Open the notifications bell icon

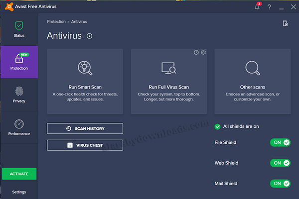257,7
